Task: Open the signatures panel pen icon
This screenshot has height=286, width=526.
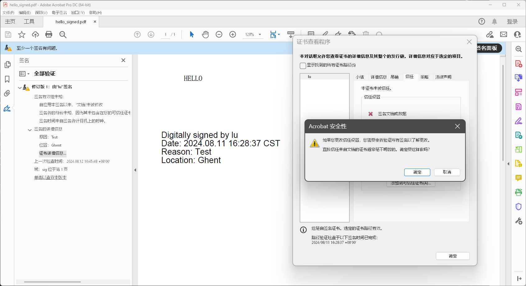Action: click(7, 108)
